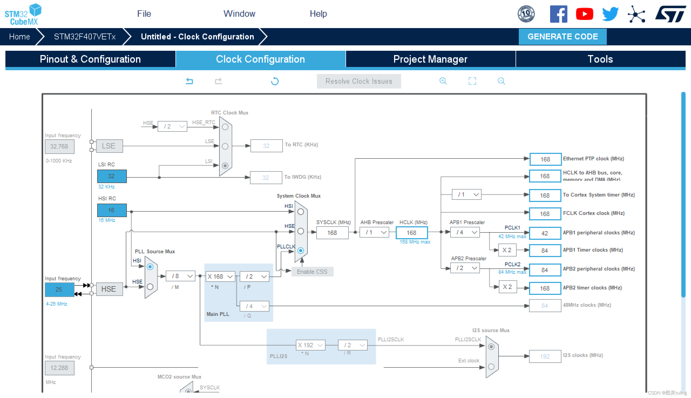Image resolution: width=691 pixels, height=398 pixels.
Task: Open the YouTube icon link
Action: 584,14
